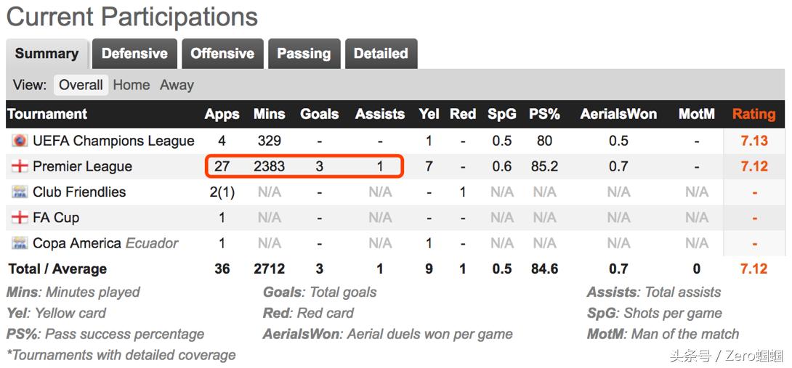Switch to the Defensive tab
The image size is (792, 368).
(x=134, y=54)
